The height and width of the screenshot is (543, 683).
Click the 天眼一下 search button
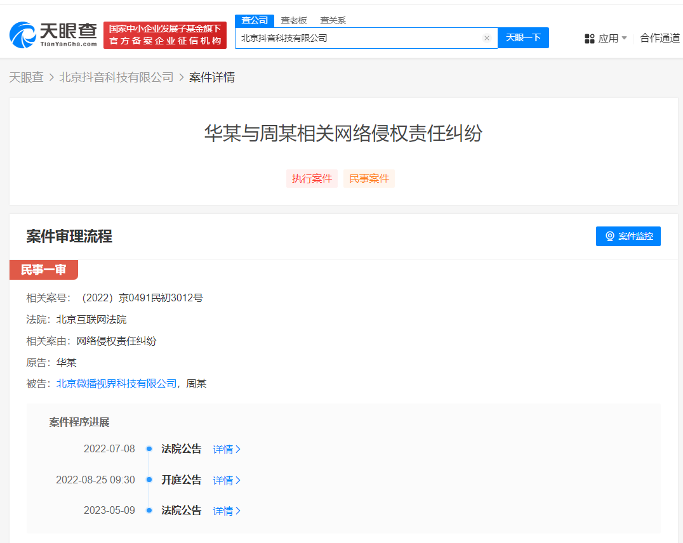(523, 38)
